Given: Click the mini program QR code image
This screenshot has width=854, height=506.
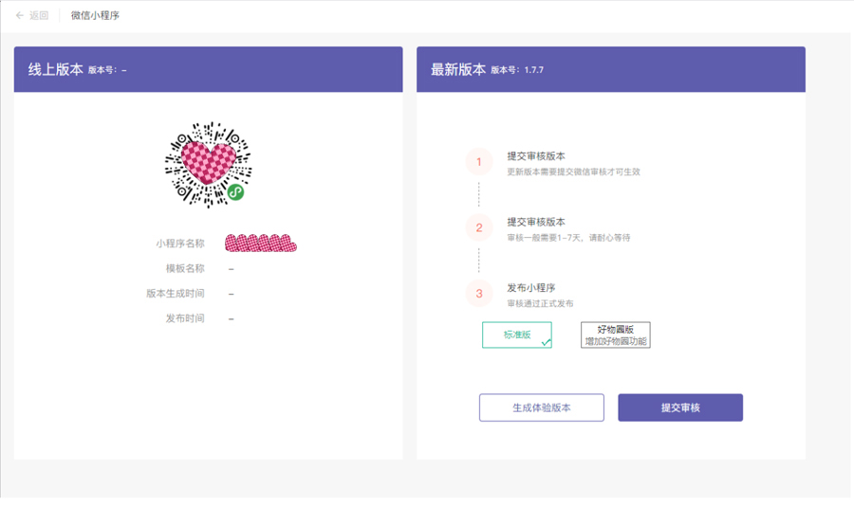Looking at the screenshot, I should 208,165.
